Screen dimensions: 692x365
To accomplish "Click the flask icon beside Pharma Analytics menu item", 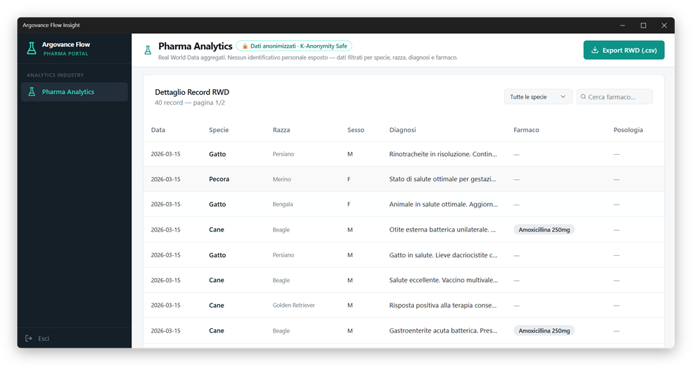I will pos(31,92).
